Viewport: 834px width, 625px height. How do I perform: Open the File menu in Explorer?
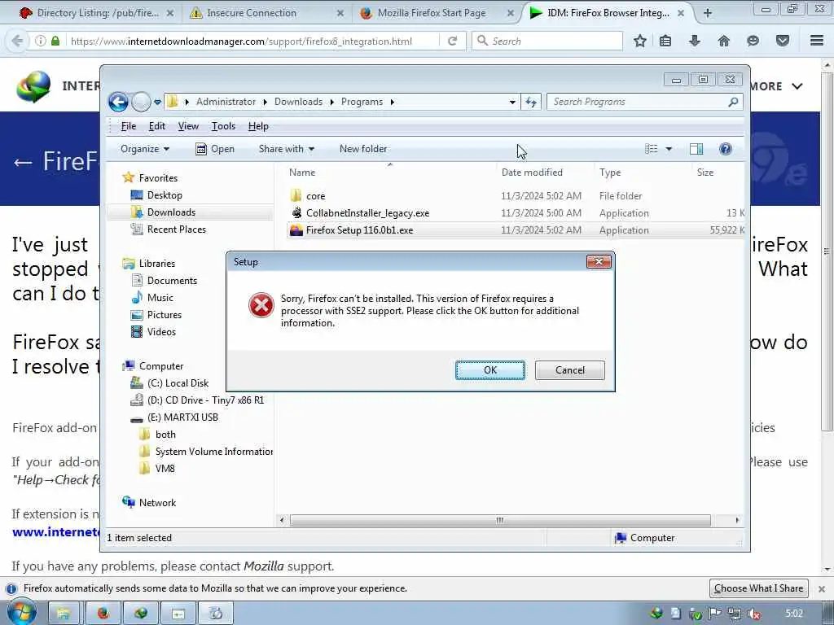129,126
